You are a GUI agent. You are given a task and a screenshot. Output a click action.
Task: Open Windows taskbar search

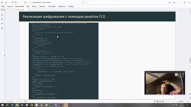(7, 105)
